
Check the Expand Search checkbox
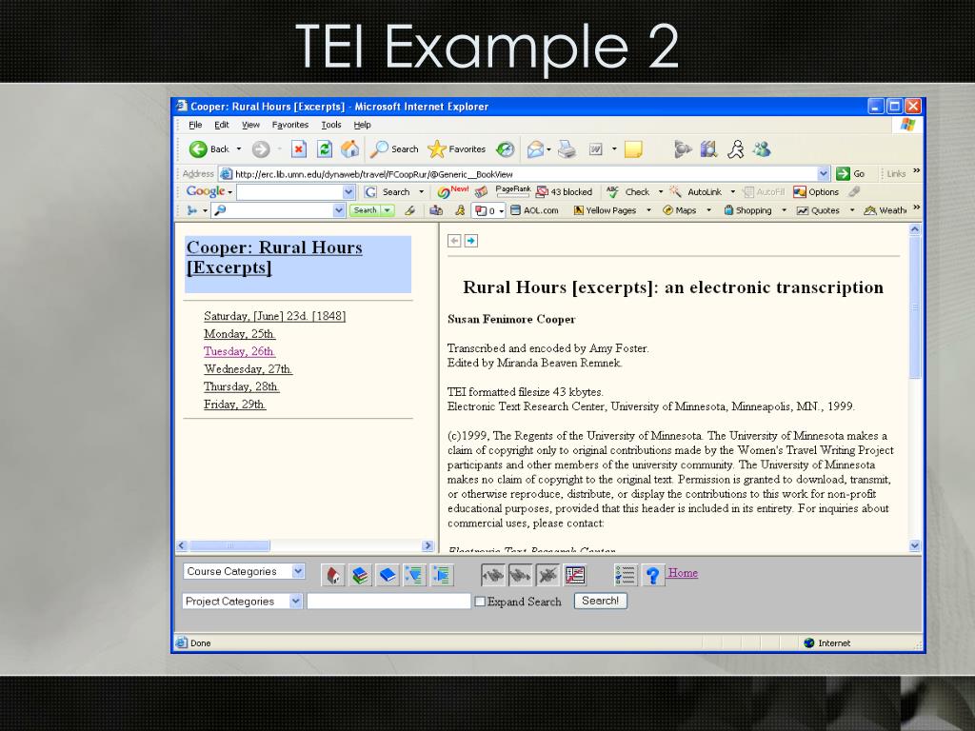pos(480,602)
